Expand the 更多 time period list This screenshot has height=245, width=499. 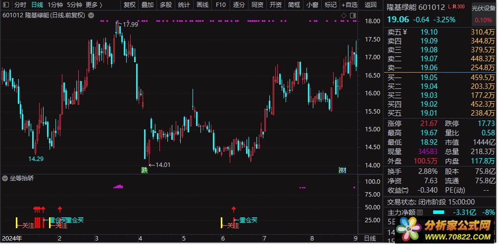94,5
